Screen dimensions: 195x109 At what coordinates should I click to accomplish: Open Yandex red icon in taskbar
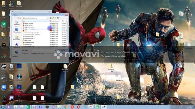click(72, 107)
